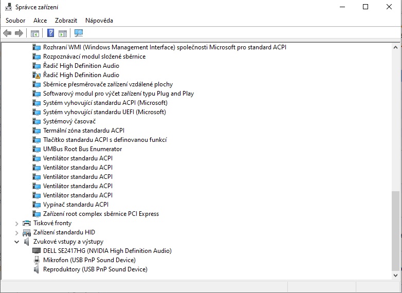Image resolution: width=402 pixels, height=293 pixels.
Task: Collapse the Zvukové vstupy a výstupy category
Action: click(x=17, y=242)
